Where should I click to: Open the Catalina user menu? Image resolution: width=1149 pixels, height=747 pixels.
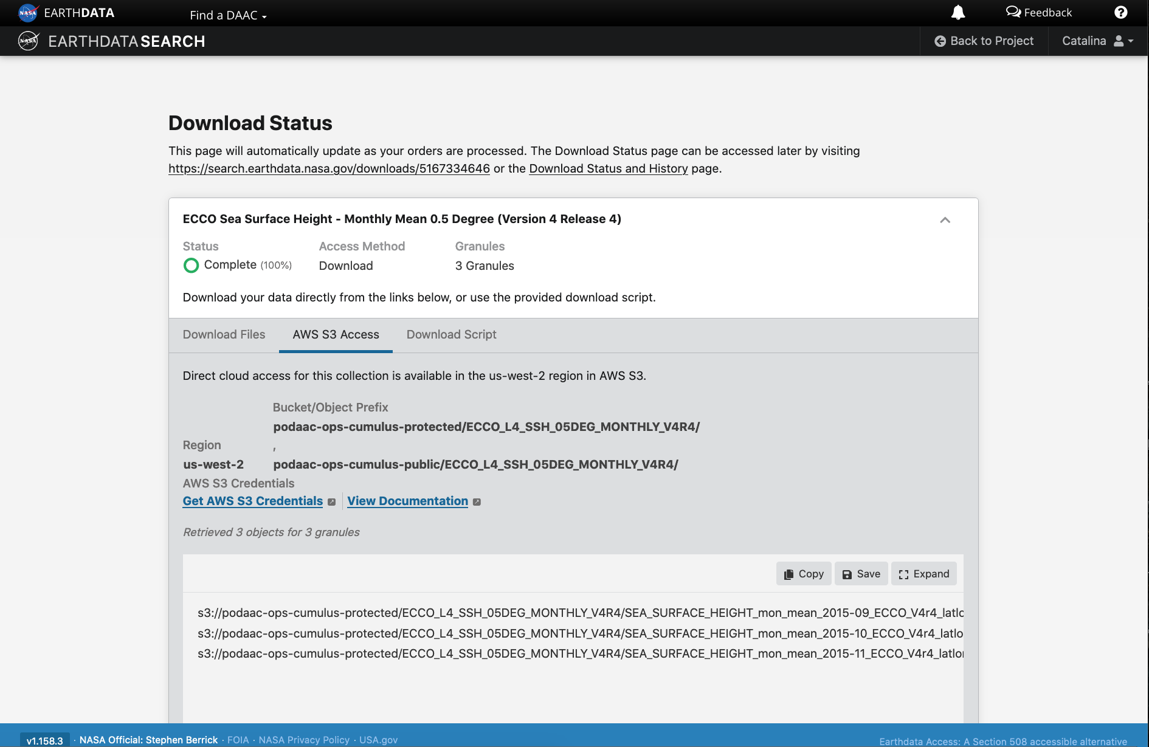(1097, 41)
